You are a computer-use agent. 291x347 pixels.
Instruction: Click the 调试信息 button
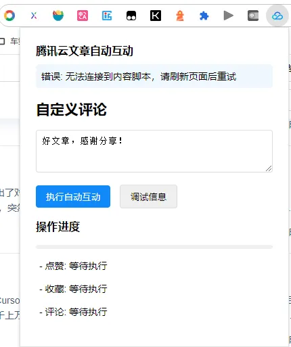(148, 197)
